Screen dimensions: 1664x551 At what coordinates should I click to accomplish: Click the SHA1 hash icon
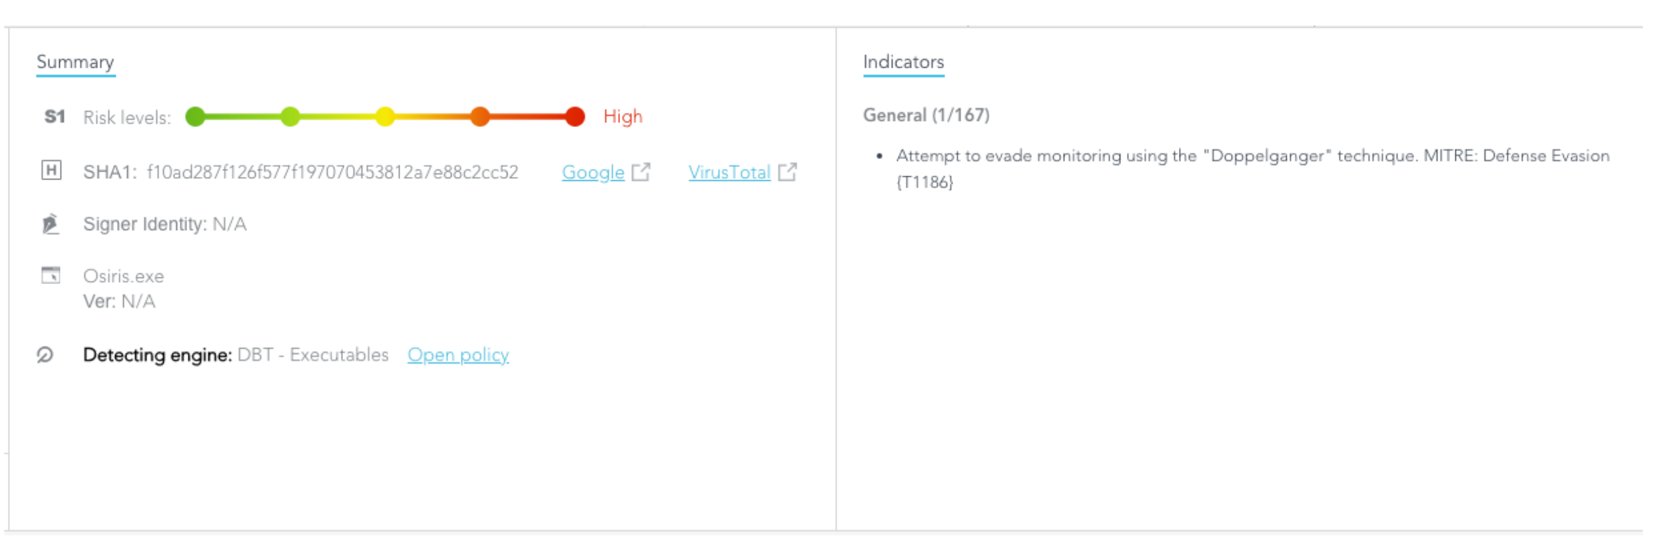point(51,171)
